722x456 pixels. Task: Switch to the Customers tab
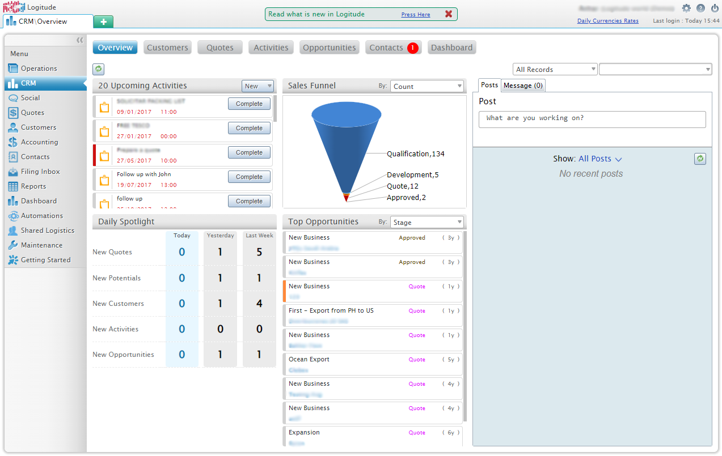tap(167, 48)
